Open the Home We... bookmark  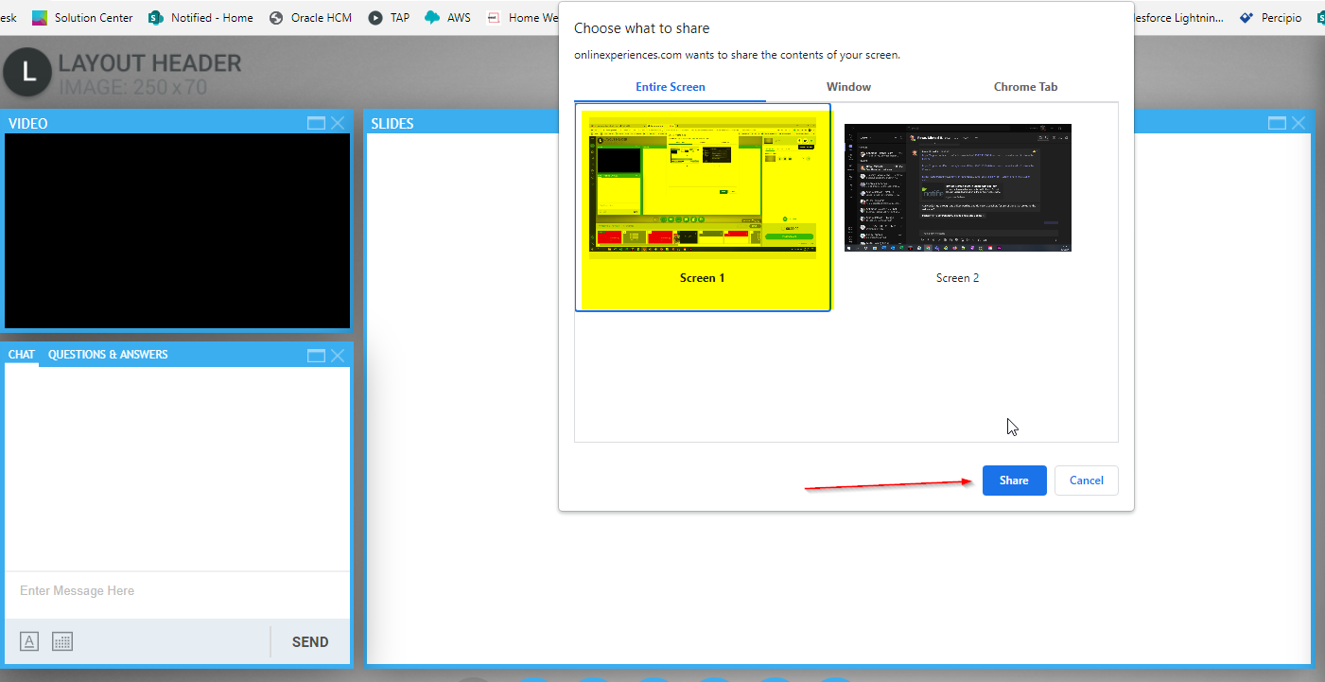click(x=522, y=18)
